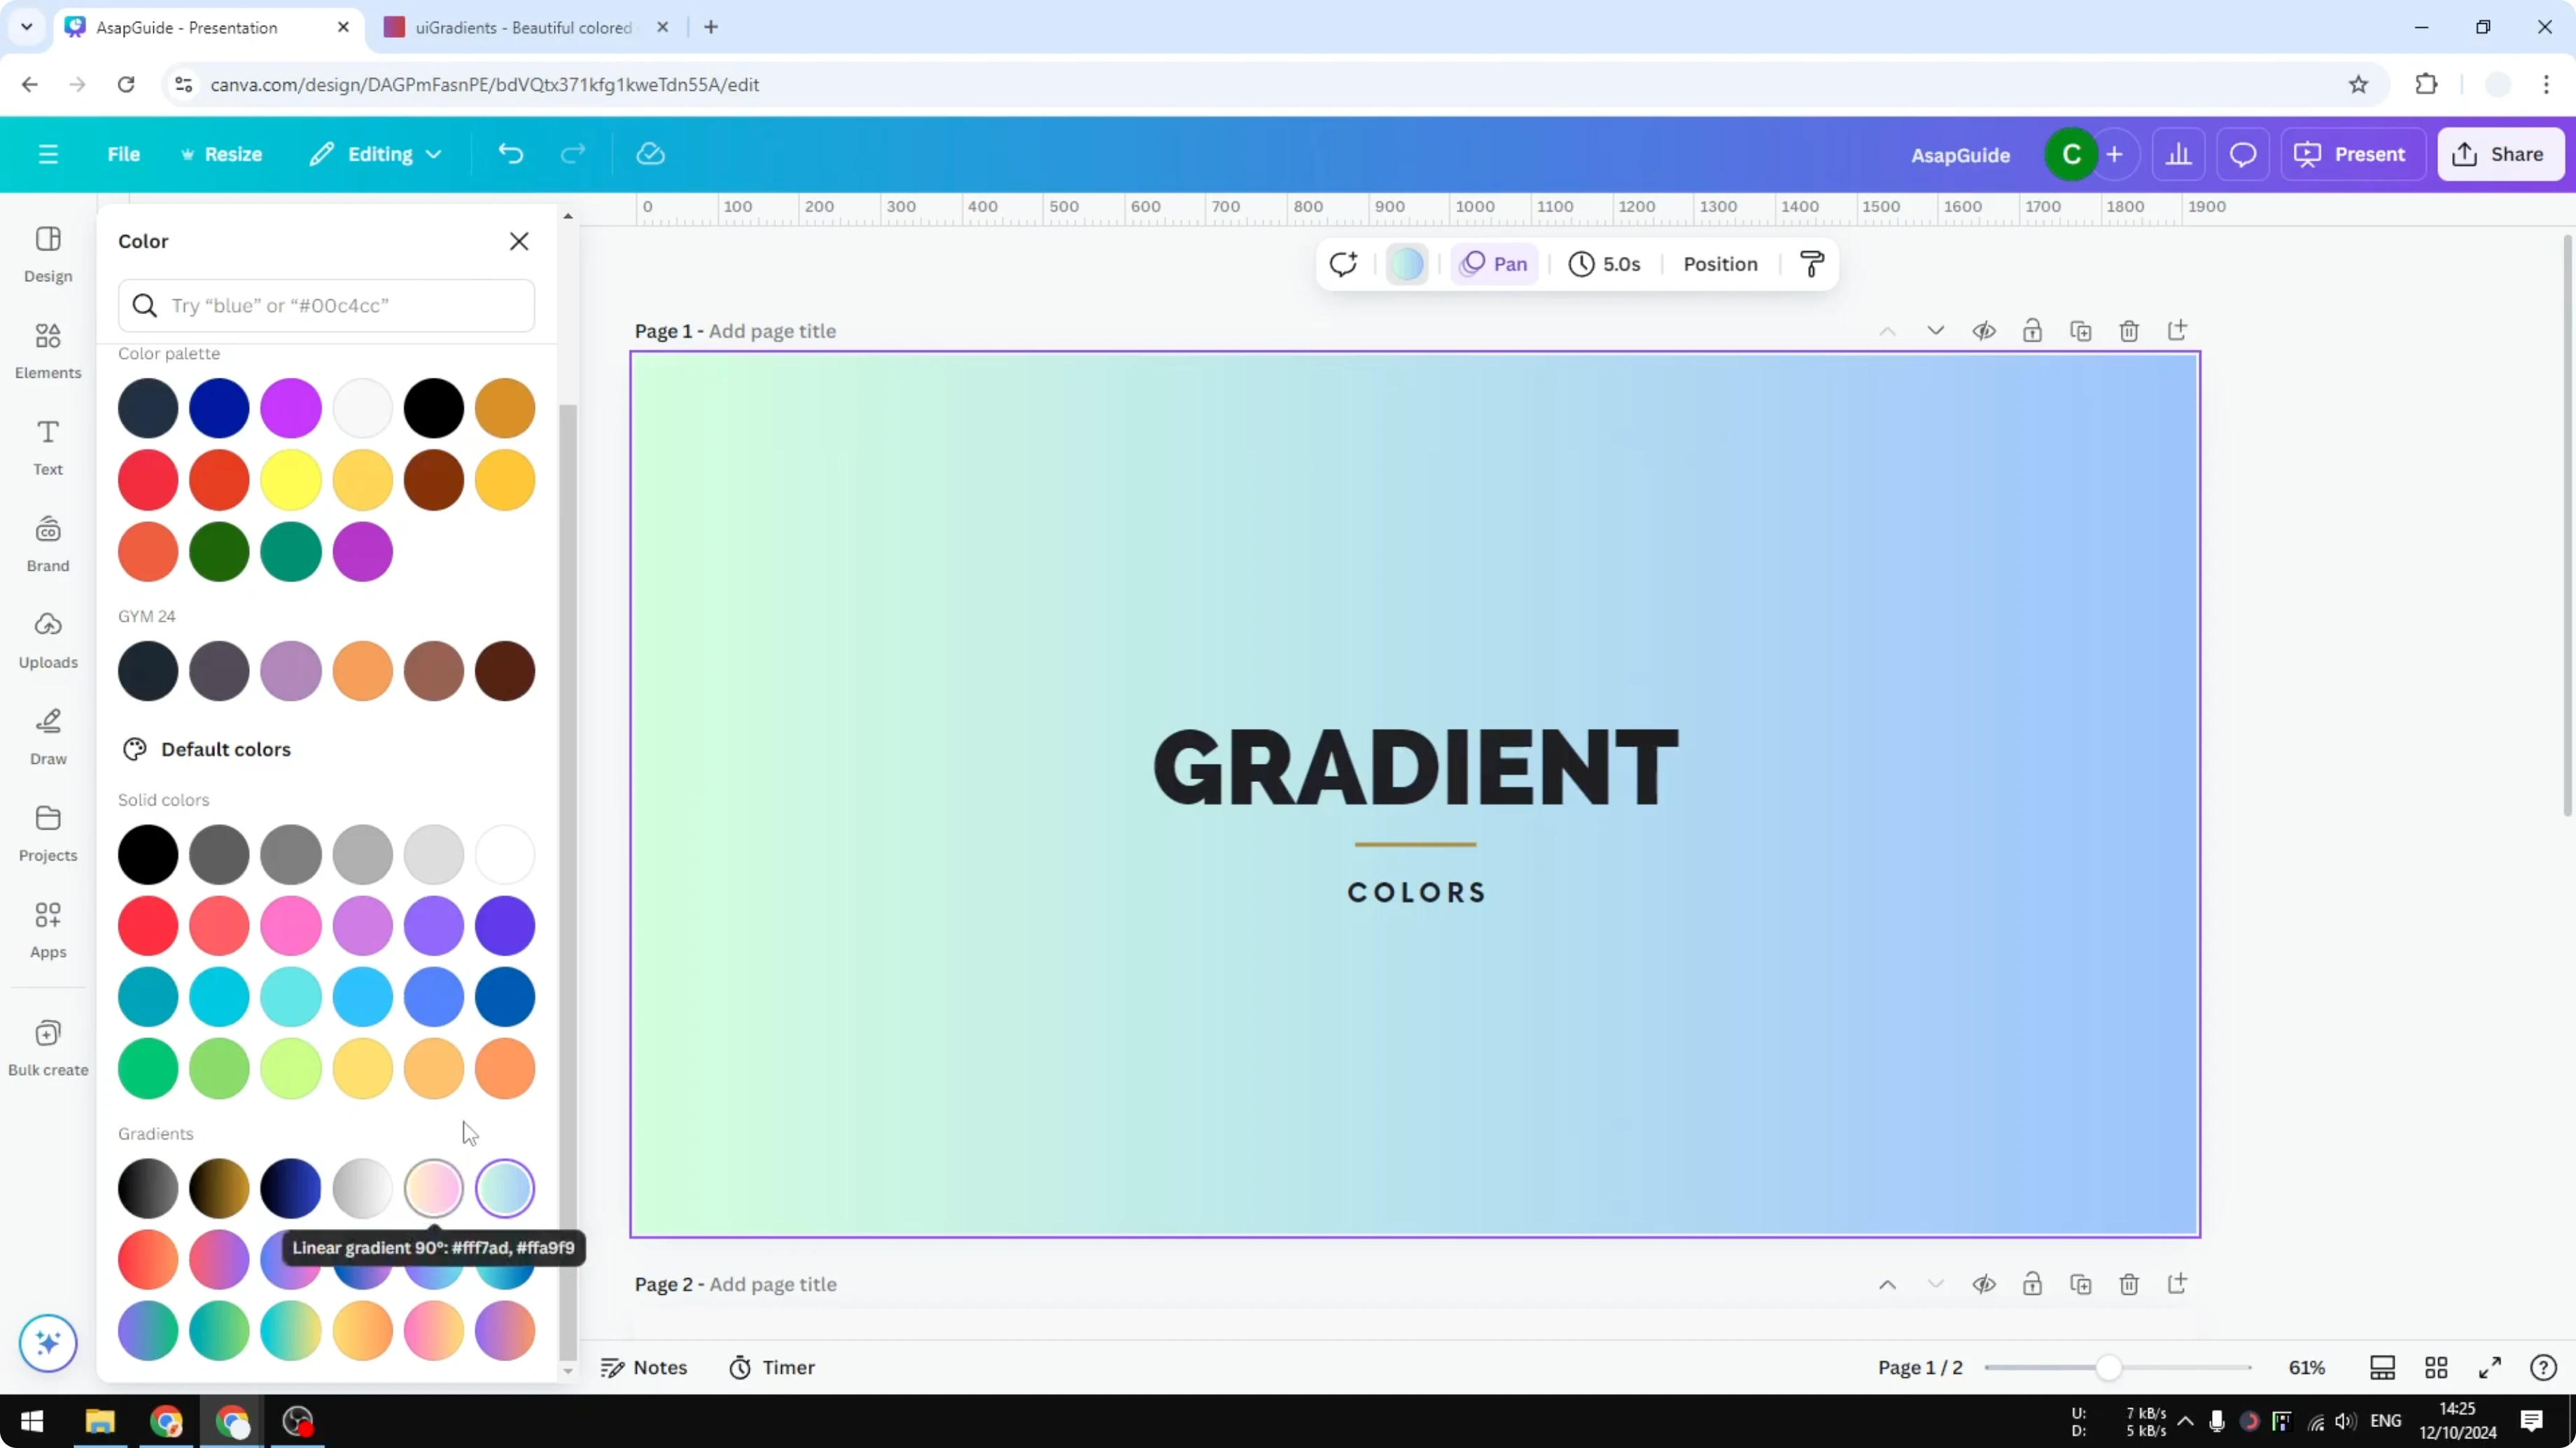The image size is (2576, 1448).
Task: Open the File menu
Action: click(x=124, y=154)
